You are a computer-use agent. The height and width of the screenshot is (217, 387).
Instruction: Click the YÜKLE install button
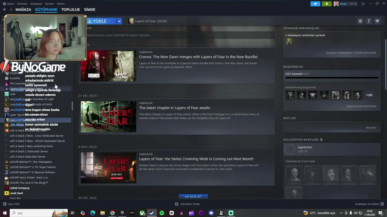(x=102, y=21)
